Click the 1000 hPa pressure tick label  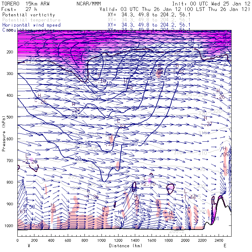point(9,226)
